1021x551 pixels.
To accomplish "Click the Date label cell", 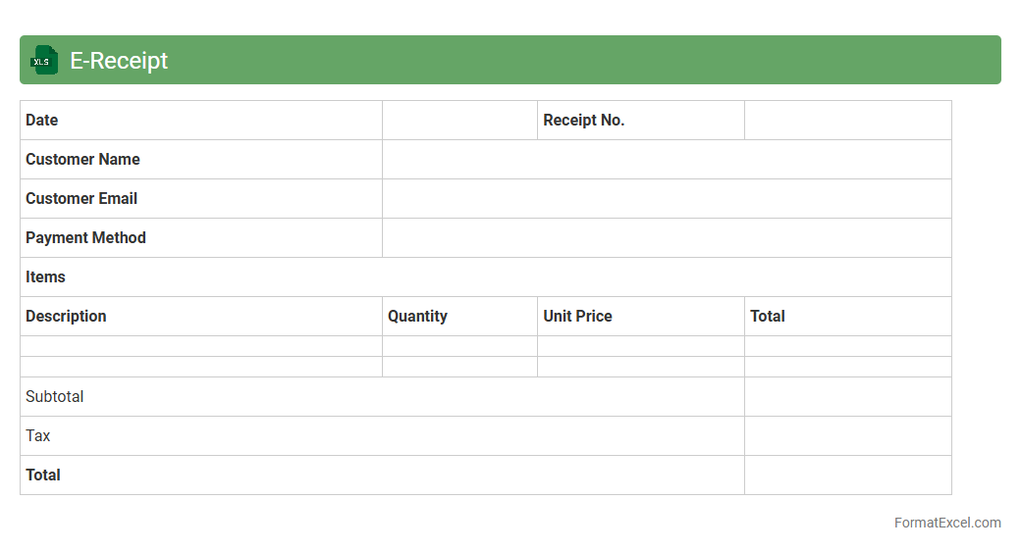I will [x=201, y=121].
